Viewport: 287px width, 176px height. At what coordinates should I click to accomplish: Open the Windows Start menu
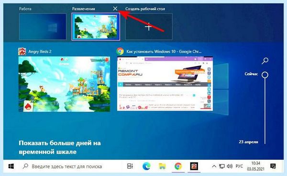11,166
